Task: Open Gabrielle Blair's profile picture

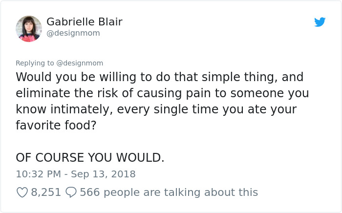Action: [x=29, y=28]
